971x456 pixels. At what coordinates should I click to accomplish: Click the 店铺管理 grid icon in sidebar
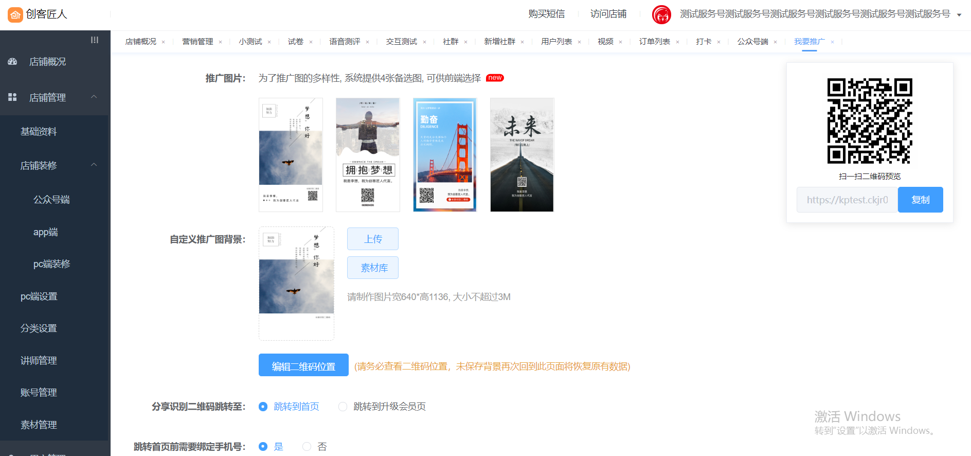(13, 97)
